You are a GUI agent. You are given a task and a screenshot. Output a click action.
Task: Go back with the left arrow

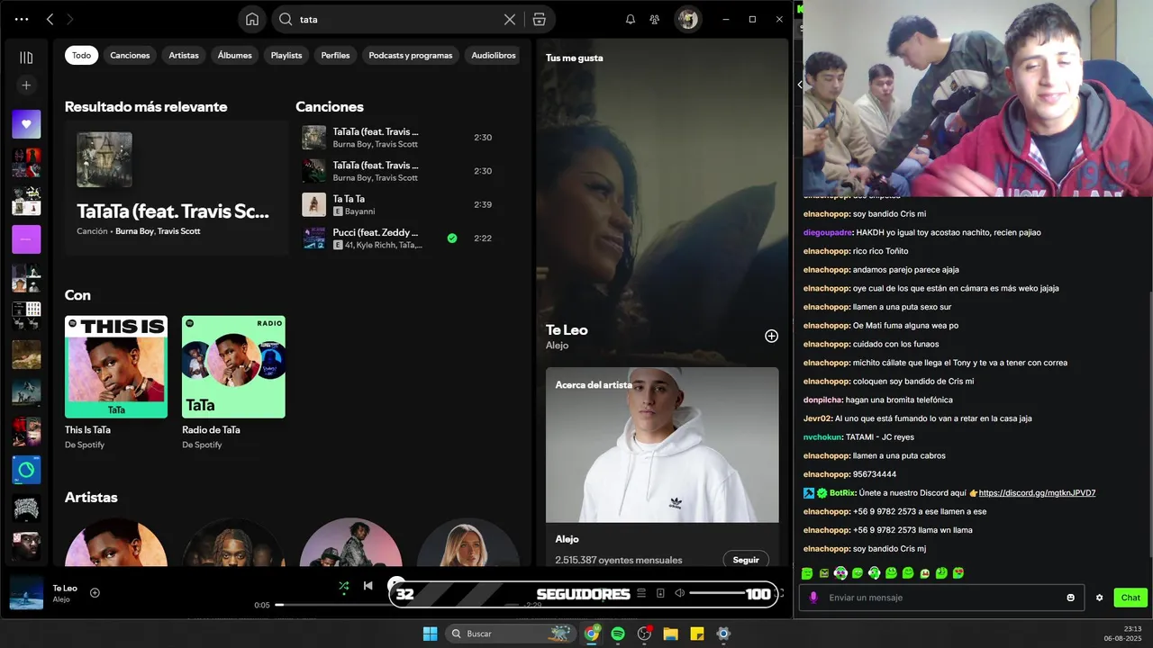pos(50,19)
